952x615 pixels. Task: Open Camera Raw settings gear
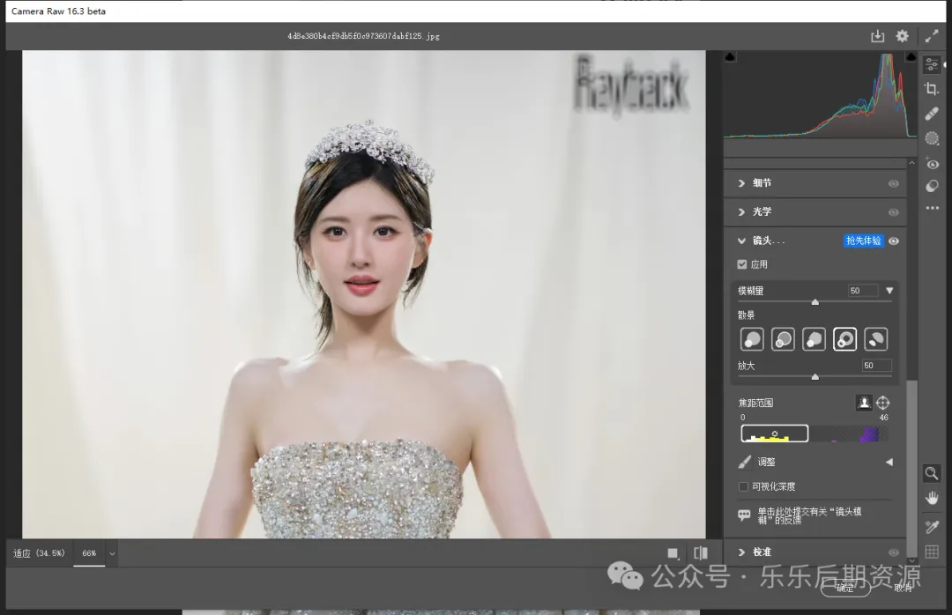[x=902, y=36]
